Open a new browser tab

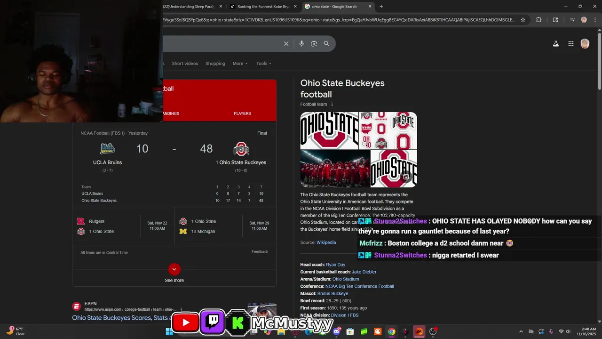click(x=381, y=7)
